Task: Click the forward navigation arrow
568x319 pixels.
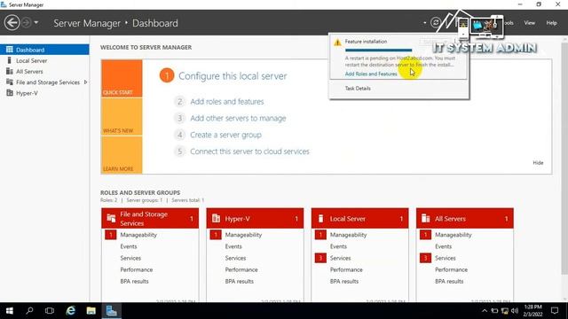Action: (x=27, y=23)
